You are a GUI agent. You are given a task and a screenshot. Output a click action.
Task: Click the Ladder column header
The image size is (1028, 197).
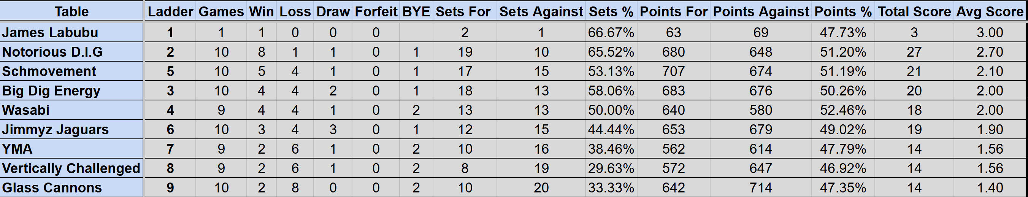(x=170, y=11)
